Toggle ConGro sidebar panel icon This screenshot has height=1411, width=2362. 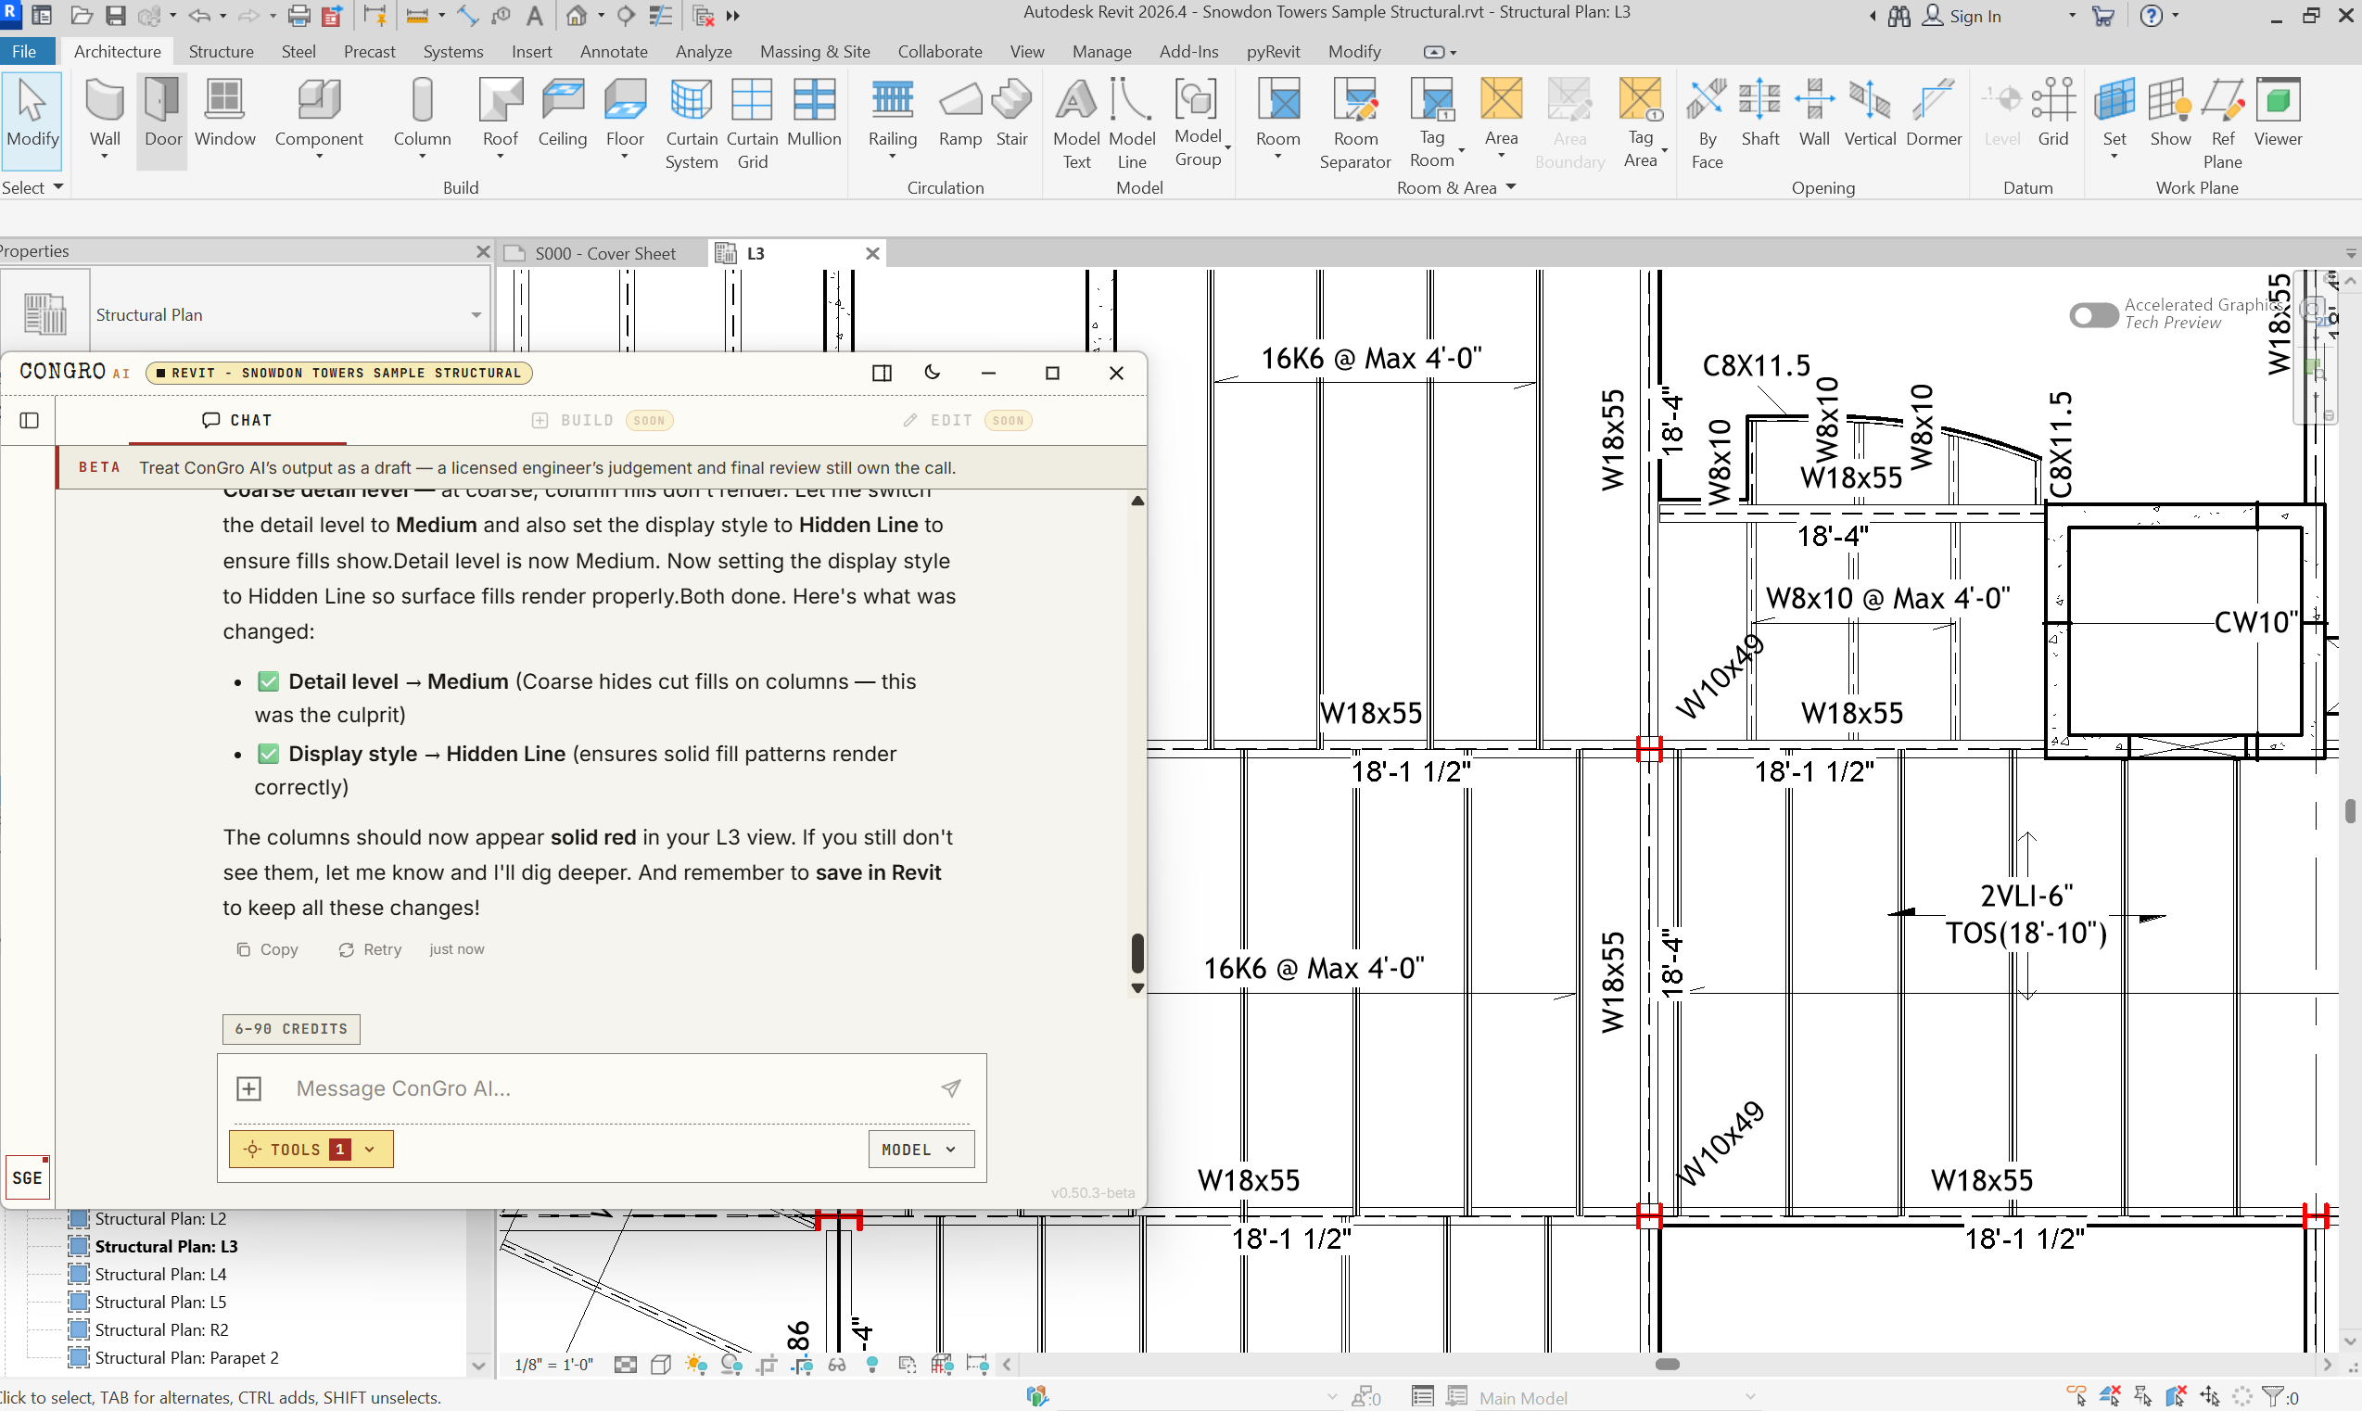coord(29,420)
